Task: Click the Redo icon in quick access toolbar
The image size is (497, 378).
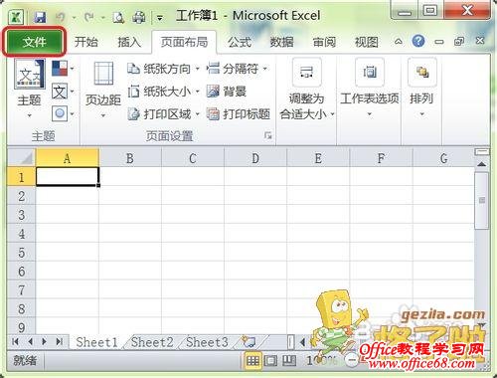Action: [89, 17]
